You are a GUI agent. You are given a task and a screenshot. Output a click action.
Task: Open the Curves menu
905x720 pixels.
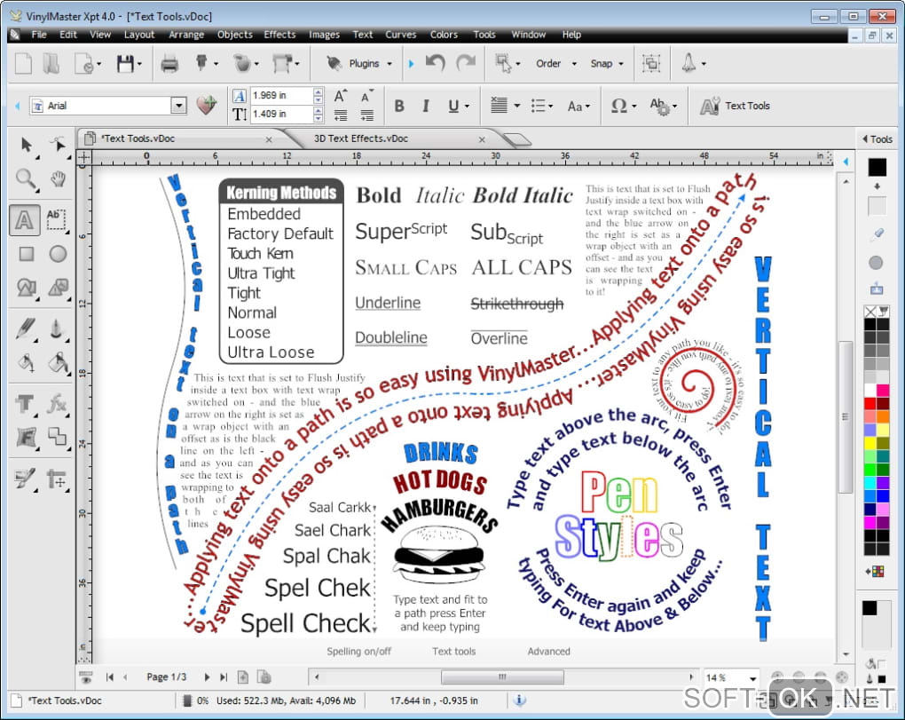[400, 35]
